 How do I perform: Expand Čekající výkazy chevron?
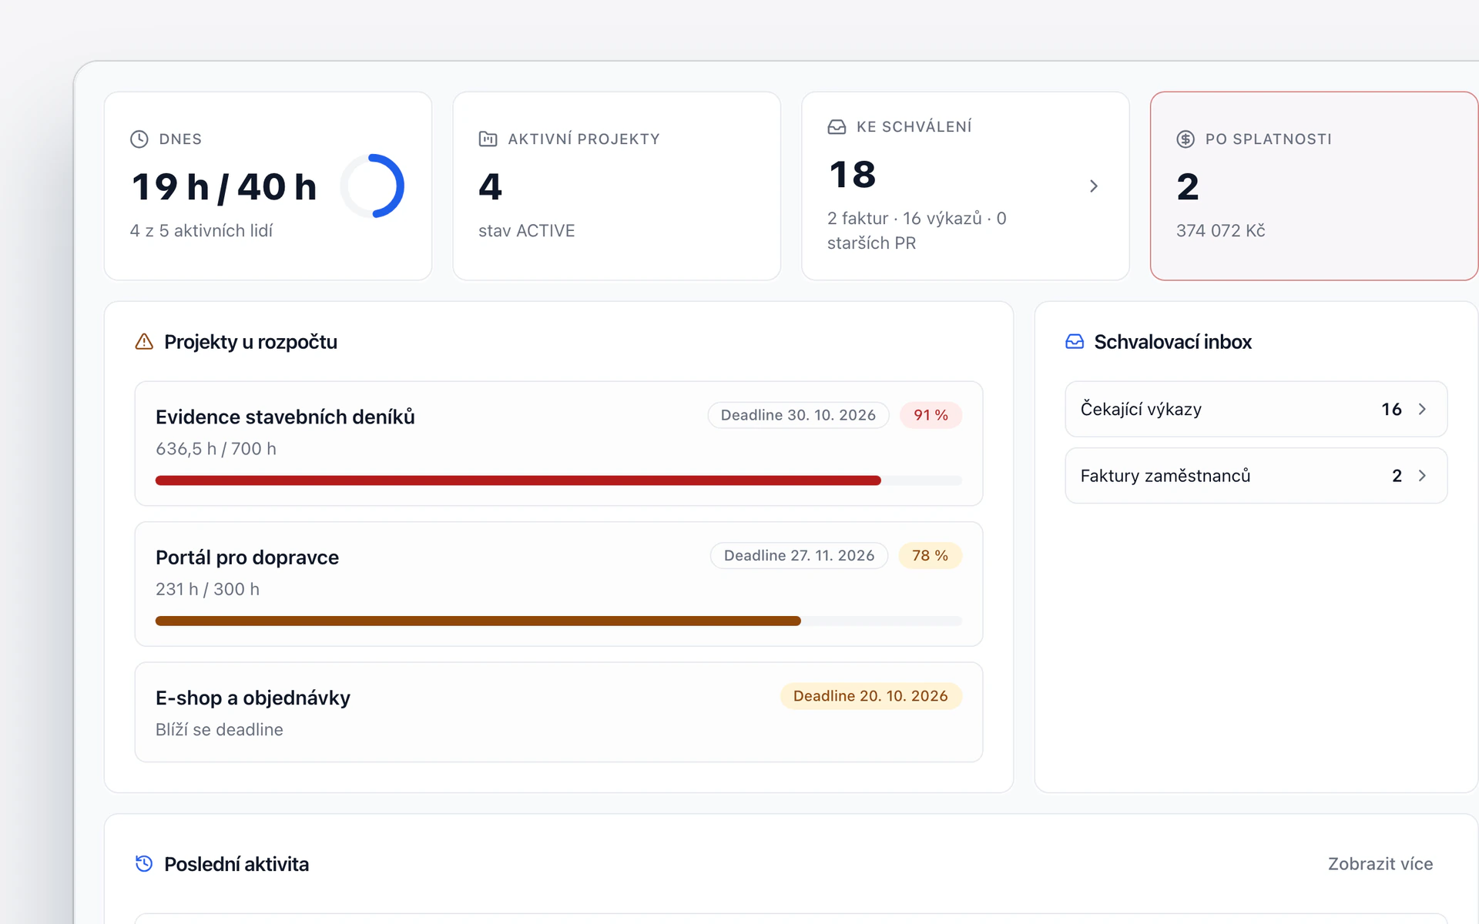coord(1422,409)
